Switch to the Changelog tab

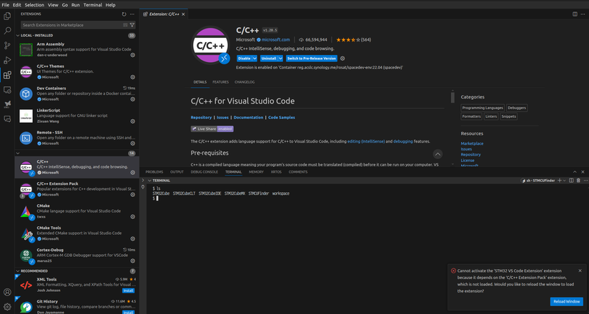[244, 82]
